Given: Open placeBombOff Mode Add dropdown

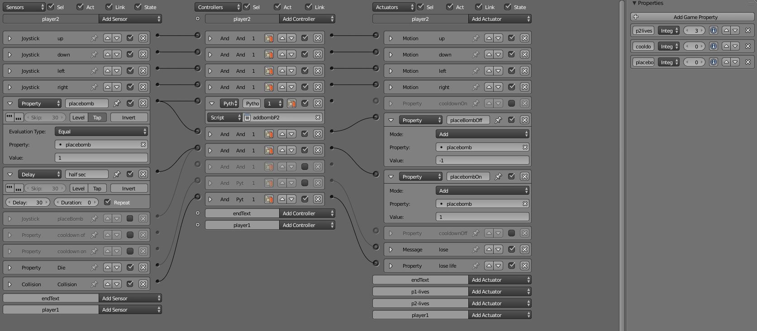Looking at the screenshot, I should 482,134.
